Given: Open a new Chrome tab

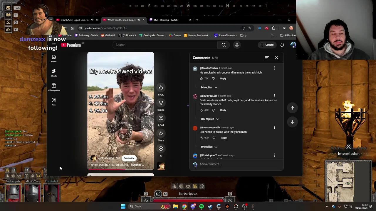Looking at the screenshot, I should pyautogui.click(x=197, y=20).
